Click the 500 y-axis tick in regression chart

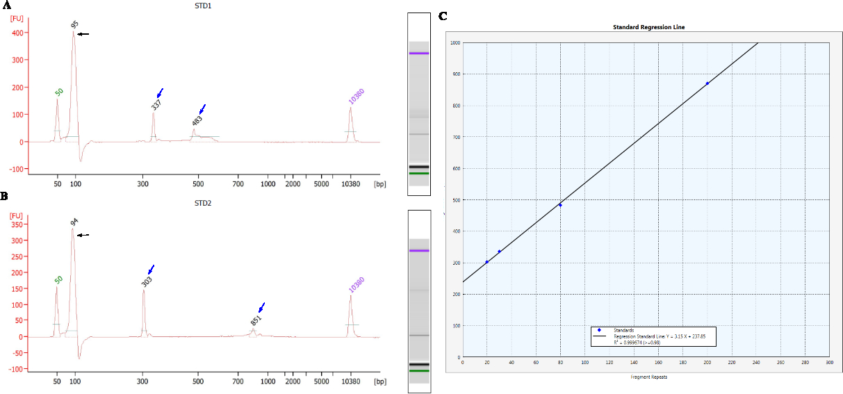pyautogui.click(x=456, y=200)
